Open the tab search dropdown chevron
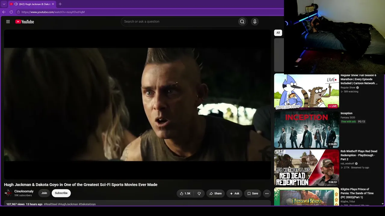The height and width of the screenshot is (216, 385). click(x=4, y=4)
